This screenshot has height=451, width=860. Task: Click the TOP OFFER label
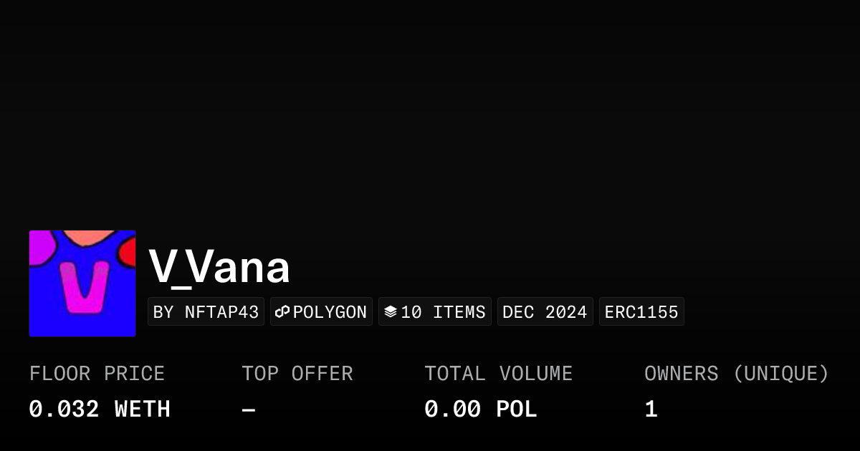297,374
